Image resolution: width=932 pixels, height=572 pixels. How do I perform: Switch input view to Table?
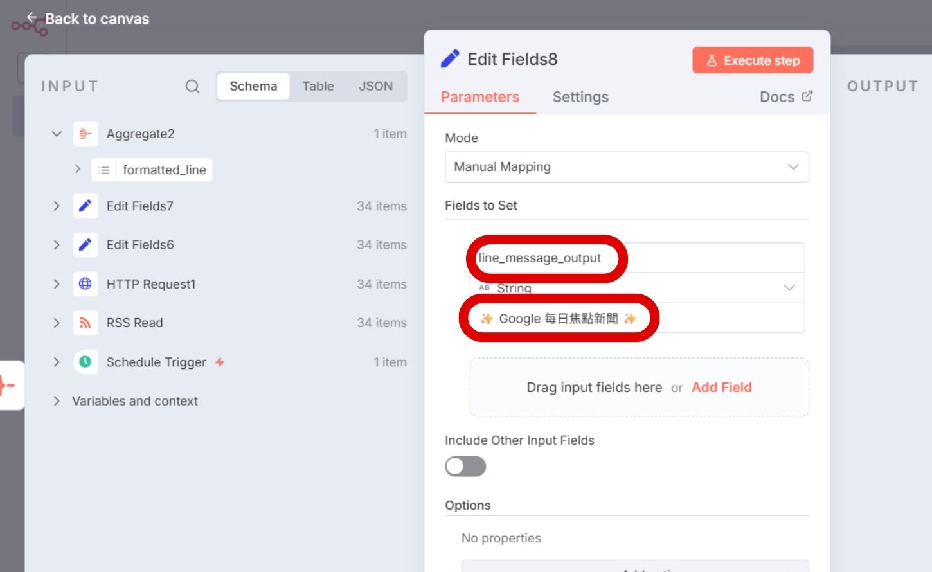[318, 86]
